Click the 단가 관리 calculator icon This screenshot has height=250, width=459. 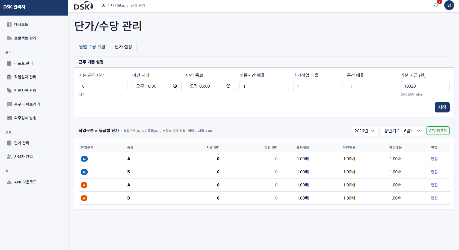(x=9, y=143)
